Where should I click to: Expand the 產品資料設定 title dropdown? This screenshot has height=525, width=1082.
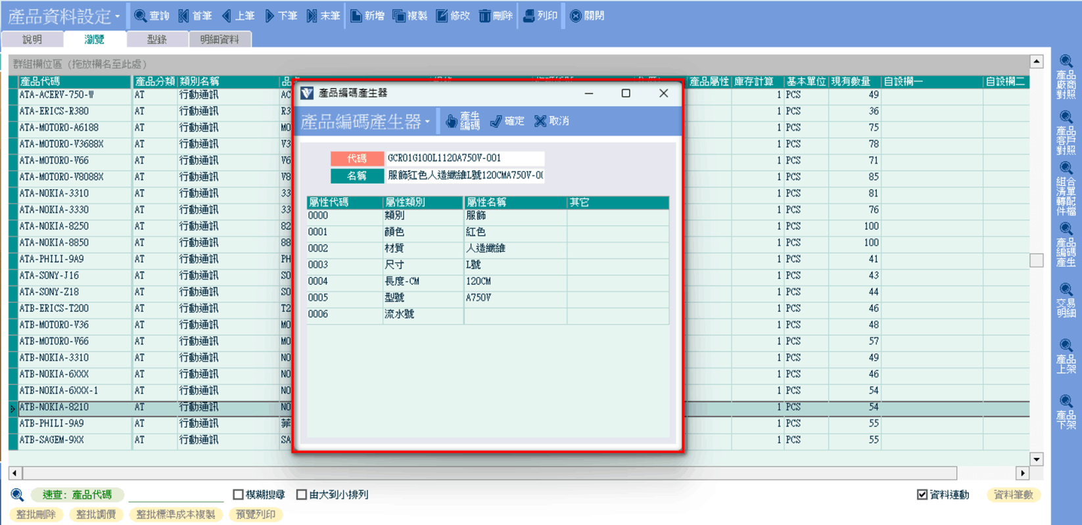click(117, 16)
